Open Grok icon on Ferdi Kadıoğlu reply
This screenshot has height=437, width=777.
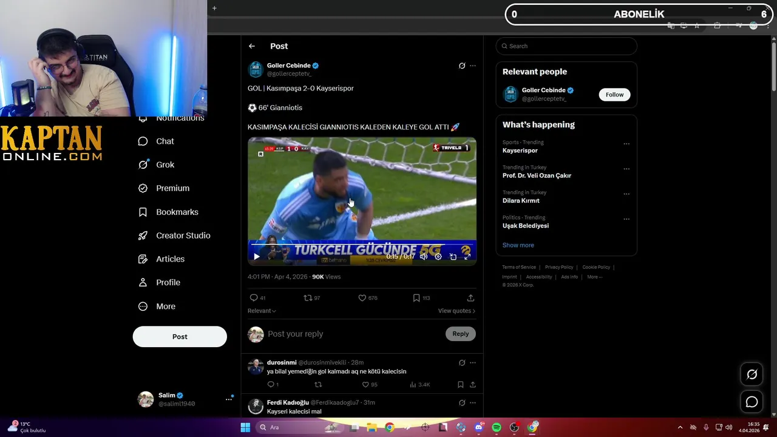(x=462, y=402)
